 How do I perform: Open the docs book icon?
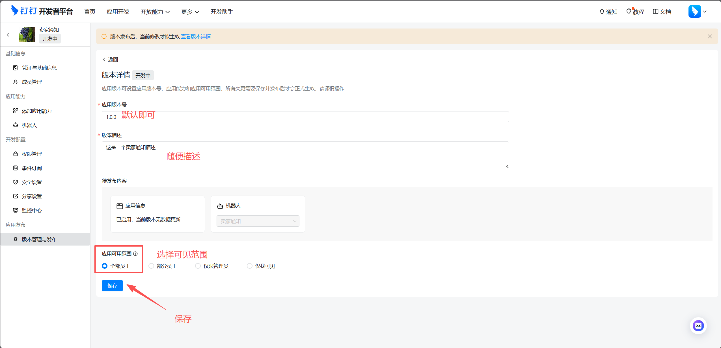point(655,12)
